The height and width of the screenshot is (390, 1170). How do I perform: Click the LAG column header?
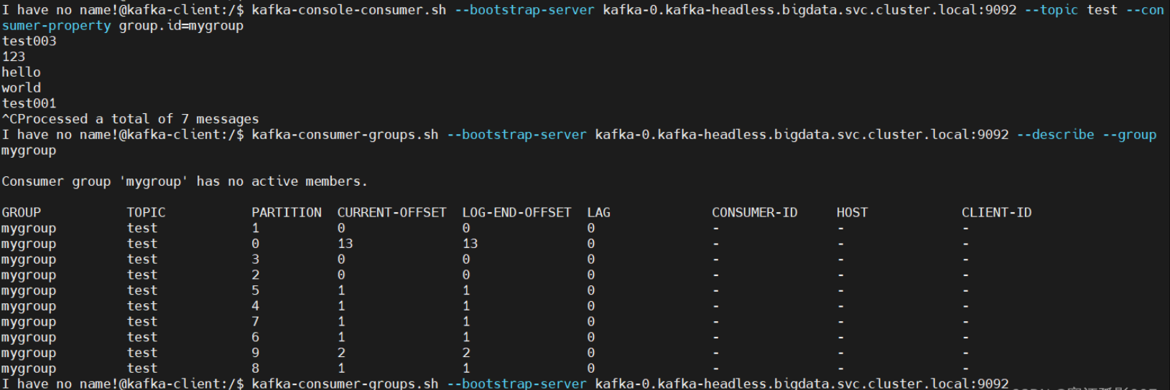coord(598,213)
